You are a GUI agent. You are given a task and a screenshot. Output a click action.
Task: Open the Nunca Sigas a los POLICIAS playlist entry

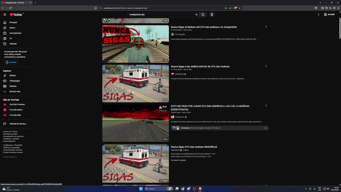191,157
